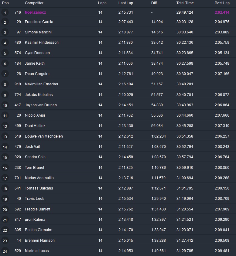Open Jayson van Drunen's entry
This screenshot has width=236, height=256.
[41, 105]
